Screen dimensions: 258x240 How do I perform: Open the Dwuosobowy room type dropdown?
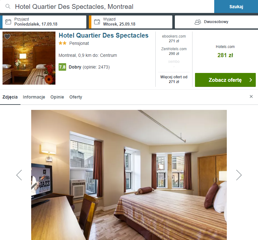point(216,22)
